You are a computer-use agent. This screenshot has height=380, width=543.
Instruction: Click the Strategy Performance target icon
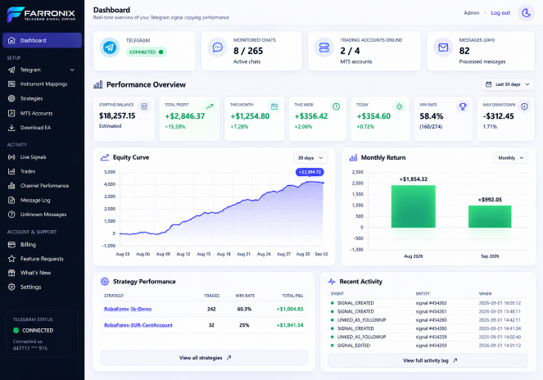pyautogui.click(x=105, y=282)
